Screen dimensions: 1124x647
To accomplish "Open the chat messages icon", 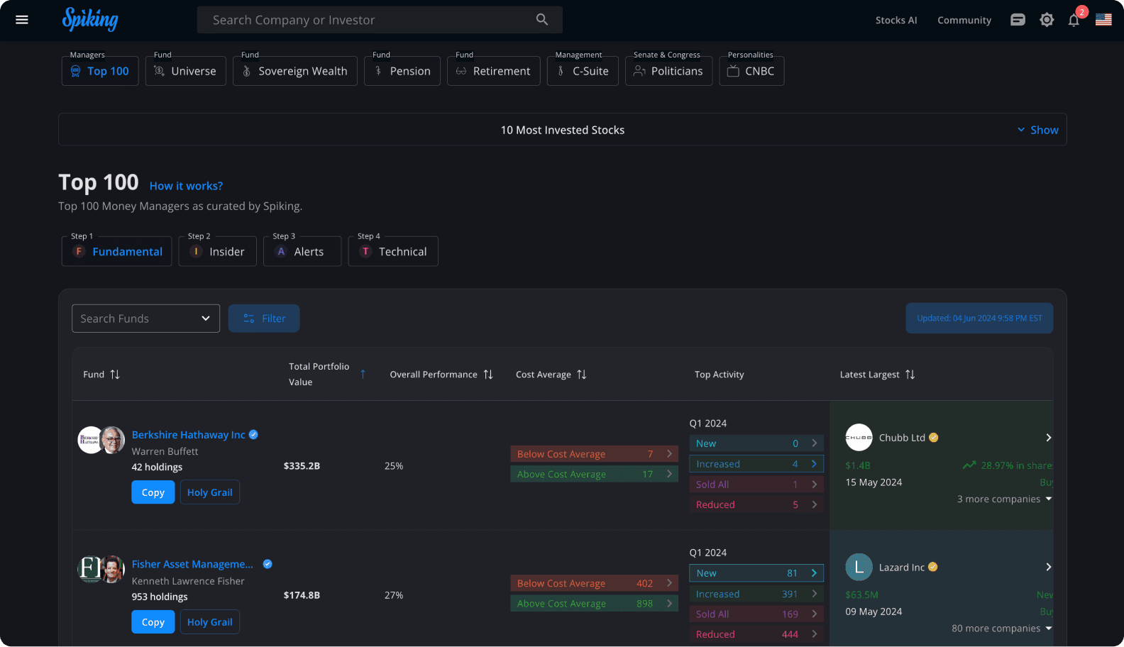I will click(1018, 20).
